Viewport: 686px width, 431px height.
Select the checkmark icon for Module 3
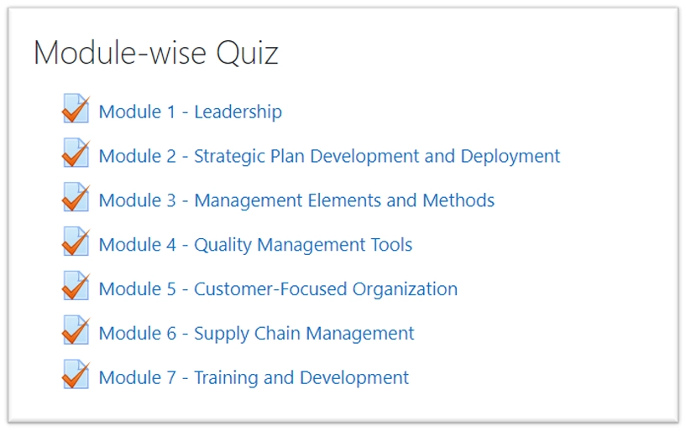coord(76,199)
